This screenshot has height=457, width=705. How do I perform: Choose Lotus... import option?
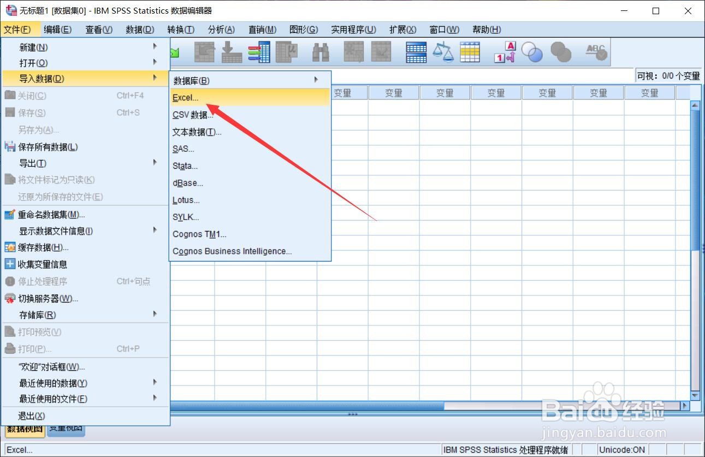click(x=250, y=200)
